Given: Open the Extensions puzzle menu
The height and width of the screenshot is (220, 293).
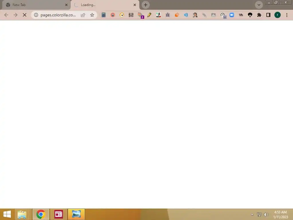Looking at the screenshot, I should tap(259, 15).
